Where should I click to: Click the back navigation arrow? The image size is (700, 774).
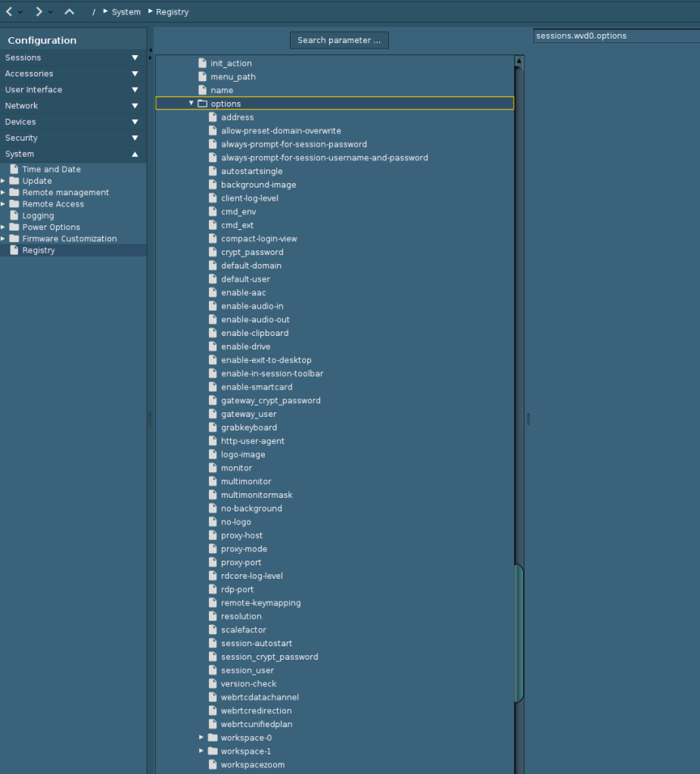(x=9, y=11)
